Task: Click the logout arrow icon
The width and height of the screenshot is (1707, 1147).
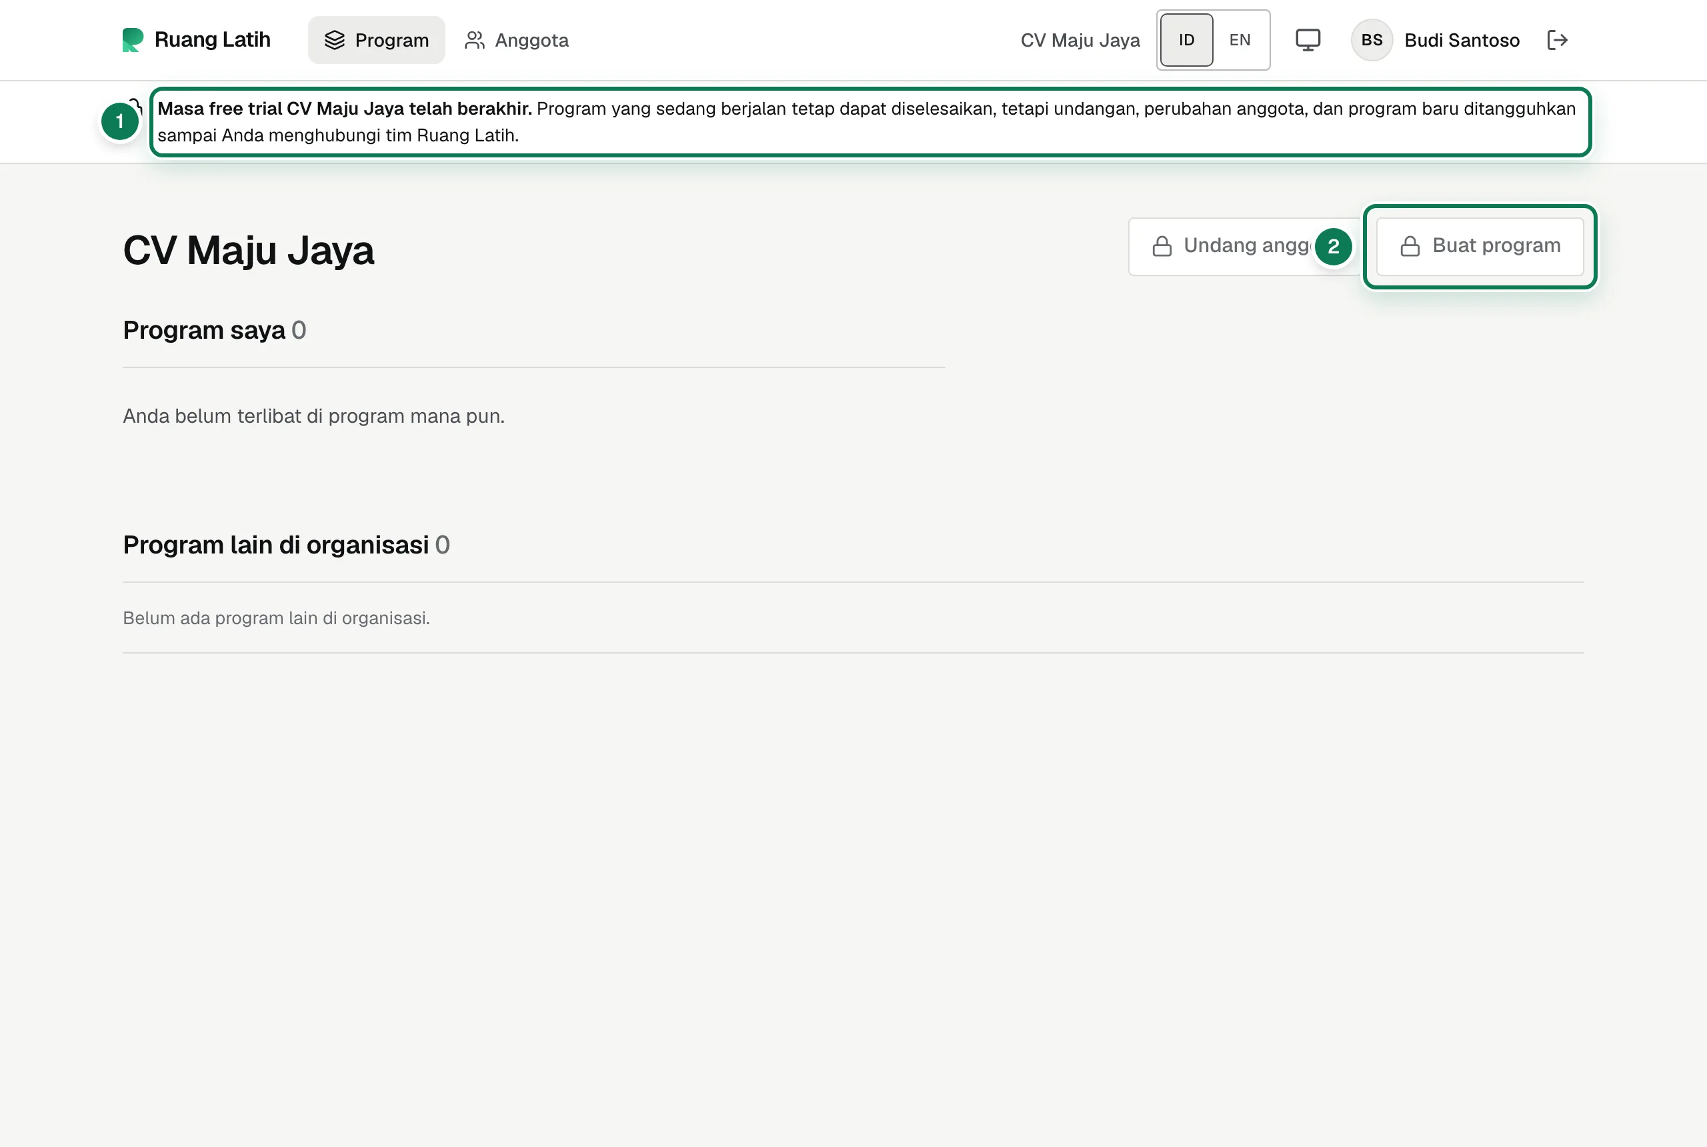Action: pyautogui.click(x=1556, y=40)
